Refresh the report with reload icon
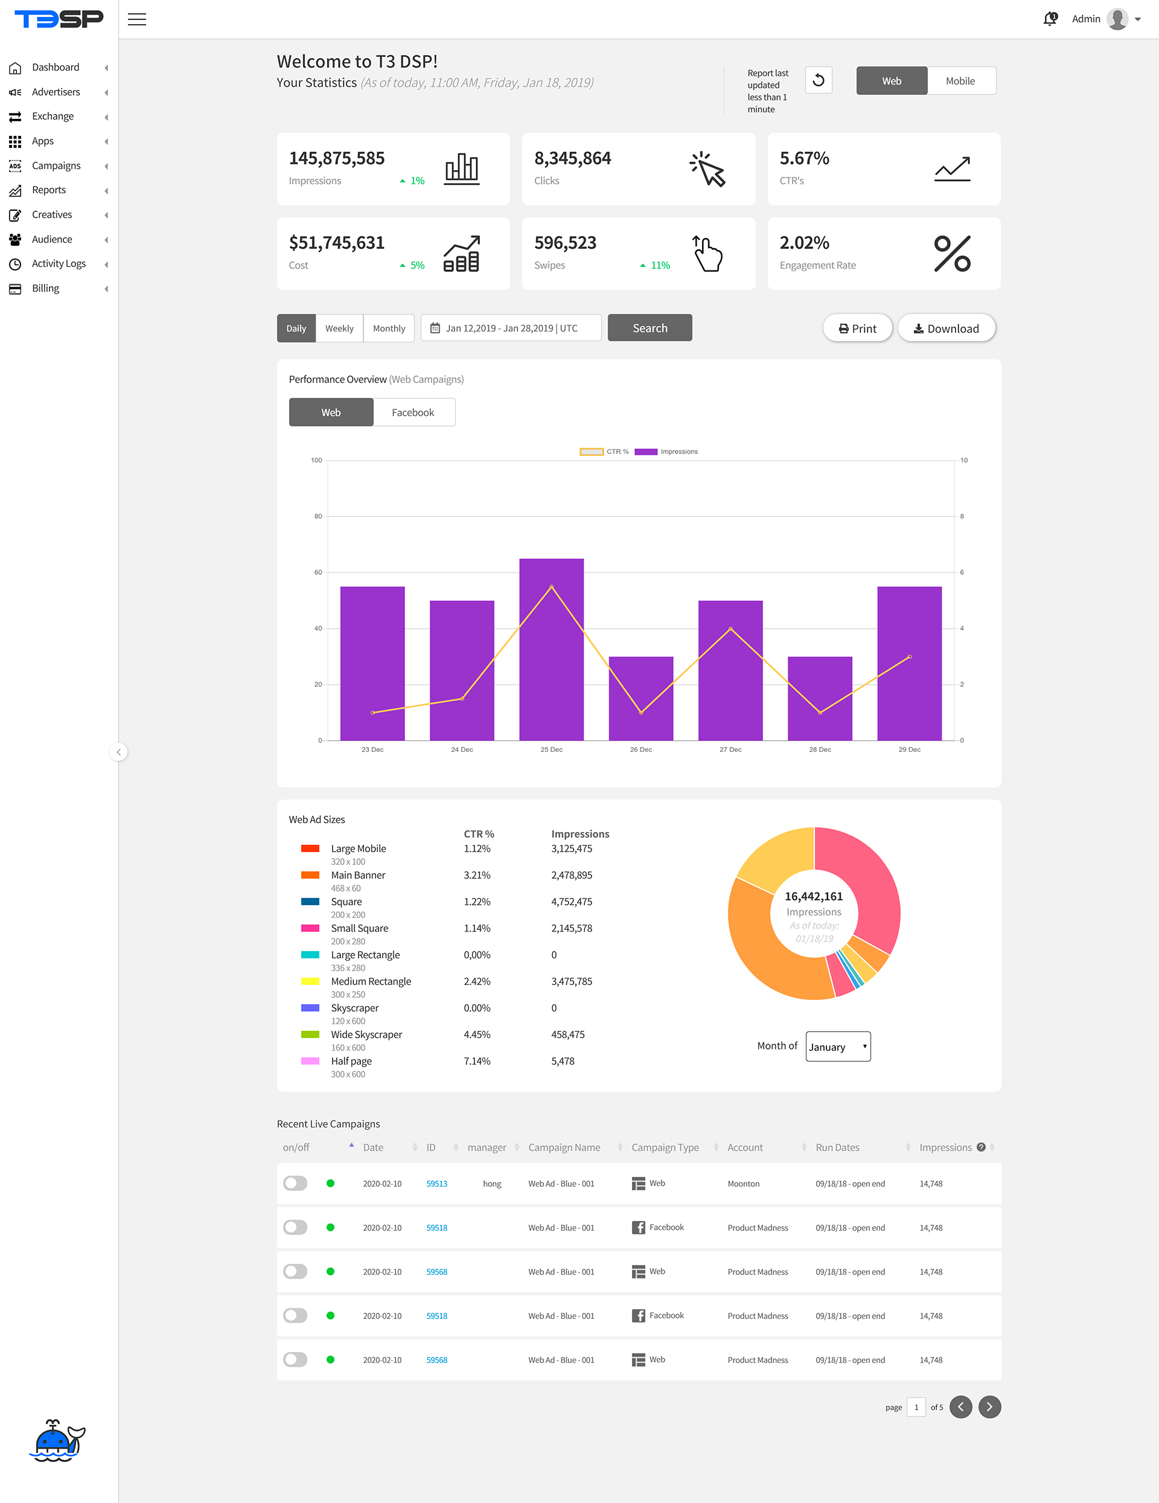This screenshot has height=1503, width=1159. pos(818,80)
